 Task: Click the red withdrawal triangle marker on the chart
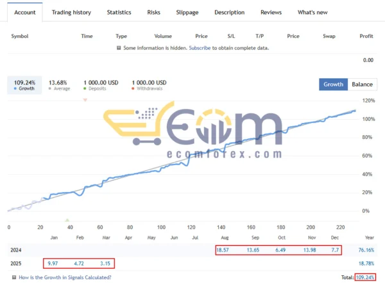pyautogui.click(x=85, y=101)
